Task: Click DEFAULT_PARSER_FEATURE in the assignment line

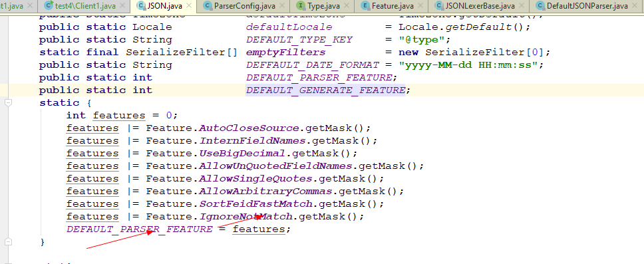Action: 140,229
